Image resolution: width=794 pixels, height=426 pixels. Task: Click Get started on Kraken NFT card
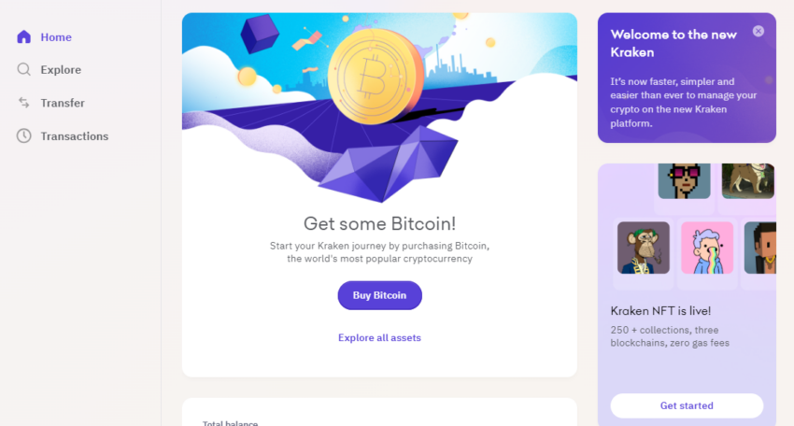tap(687, 405)
